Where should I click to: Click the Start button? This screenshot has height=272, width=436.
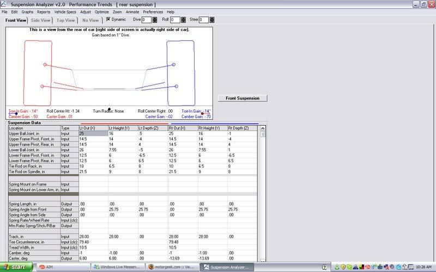pos(16,267)
